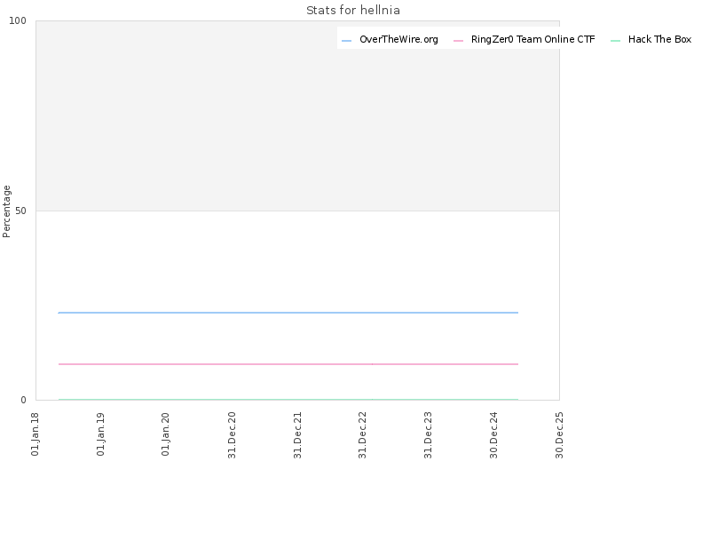
Task: Click the green Hack The Box legend marker
Action: (x=615, y=41)
